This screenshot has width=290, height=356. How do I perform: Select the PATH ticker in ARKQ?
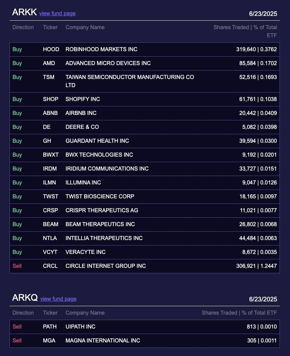click(x=50, y=327)
